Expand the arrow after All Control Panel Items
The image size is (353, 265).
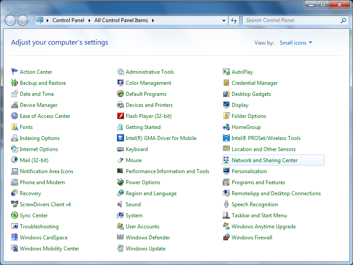click(x=153, y=20)
